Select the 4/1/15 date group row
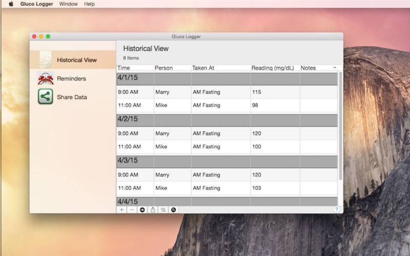This screenshot has height=256, width=410. [227, 79]
